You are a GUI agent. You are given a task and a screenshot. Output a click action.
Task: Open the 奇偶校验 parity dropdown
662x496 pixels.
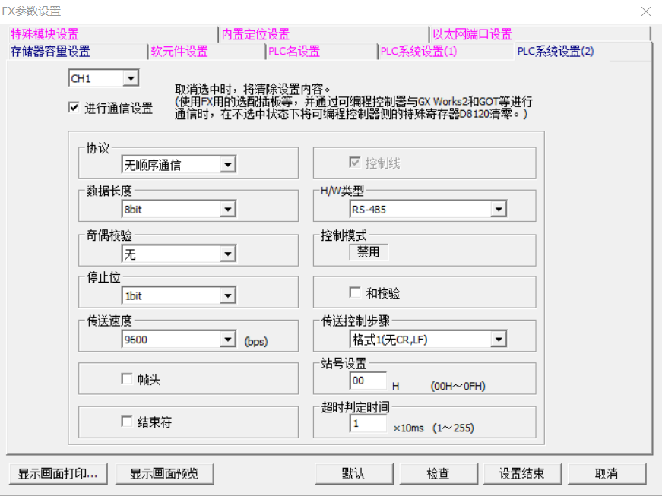click(228, 254)
